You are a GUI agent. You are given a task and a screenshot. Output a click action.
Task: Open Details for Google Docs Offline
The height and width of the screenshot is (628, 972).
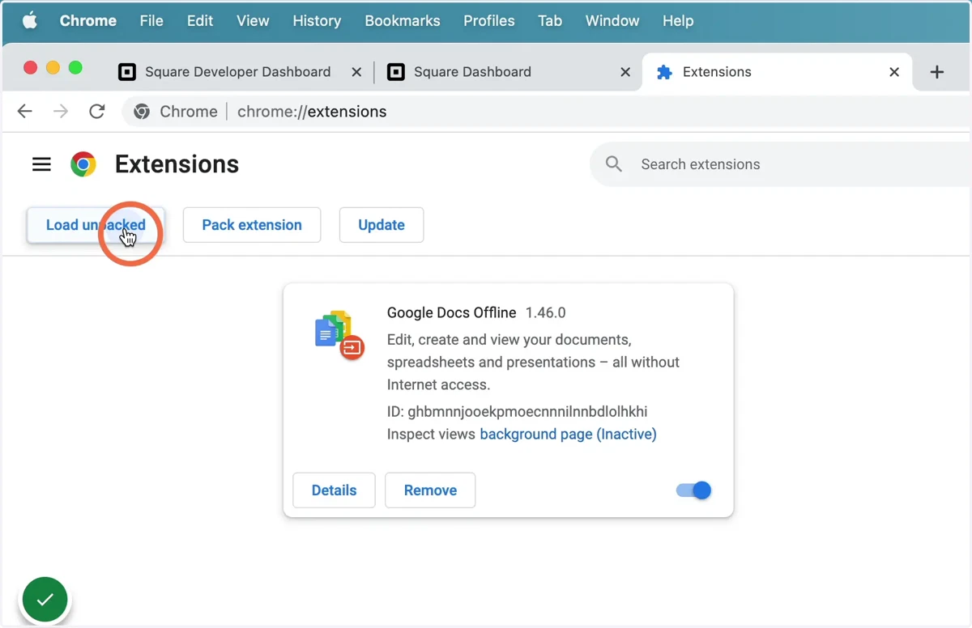coord(334,490)
